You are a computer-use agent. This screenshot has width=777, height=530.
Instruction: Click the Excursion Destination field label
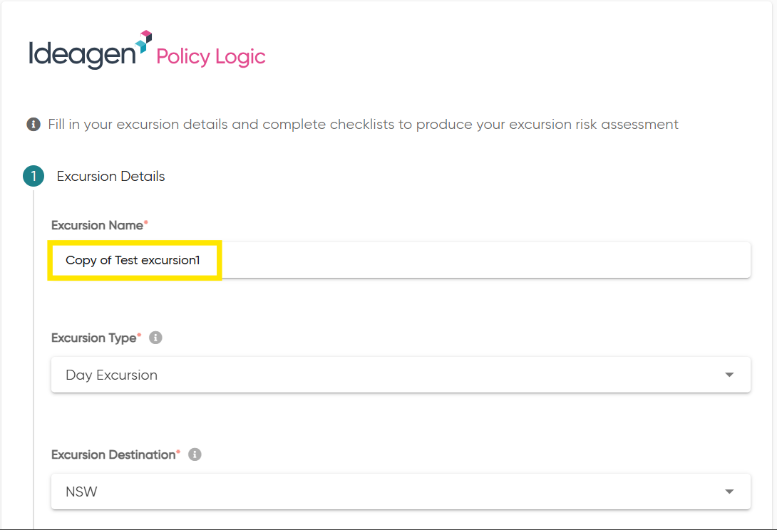point(113,454)
